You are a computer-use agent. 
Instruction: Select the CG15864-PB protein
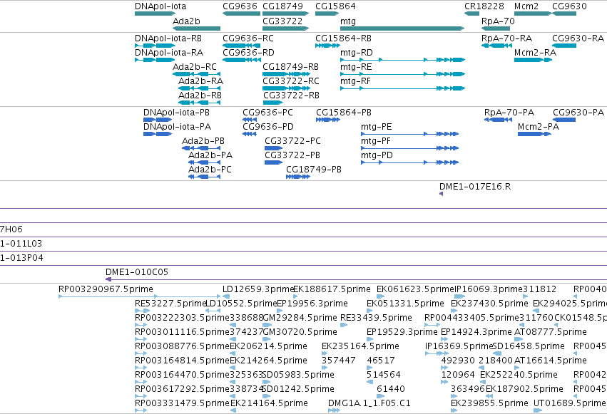point(328,120)
